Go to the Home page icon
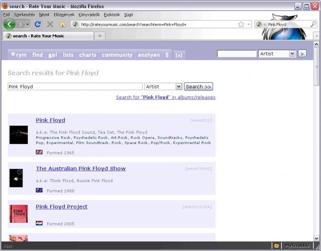 point(63,24)
